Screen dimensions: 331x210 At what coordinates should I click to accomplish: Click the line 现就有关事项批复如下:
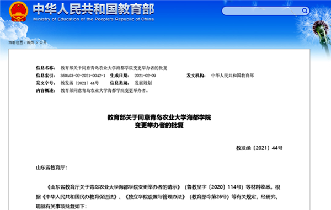coord(61,206)
